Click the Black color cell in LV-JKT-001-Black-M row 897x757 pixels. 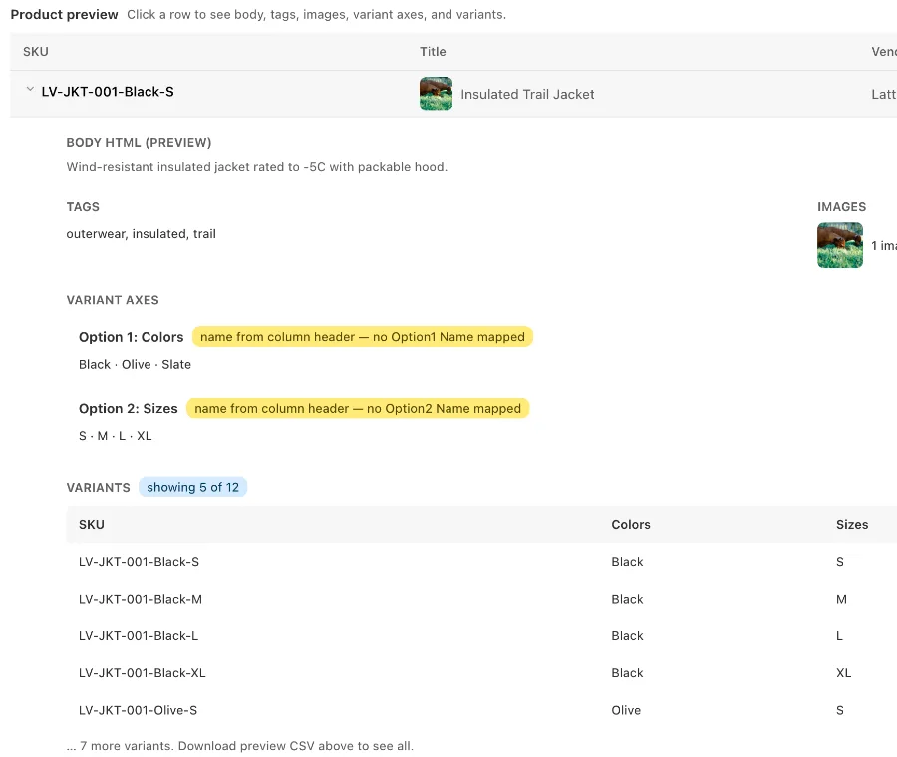click(627, 599)
